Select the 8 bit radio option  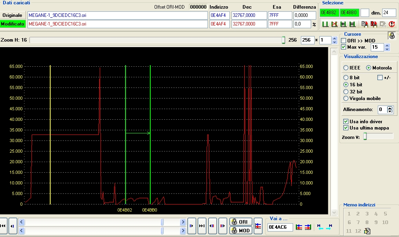pyautogui.click(x=346, y=77)
